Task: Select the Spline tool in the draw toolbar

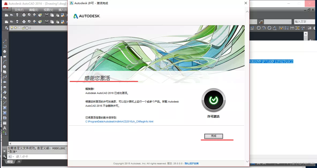Action: pos(5,77)
